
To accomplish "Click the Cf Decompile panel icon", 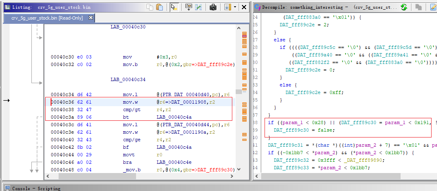I will coord(258,7).
